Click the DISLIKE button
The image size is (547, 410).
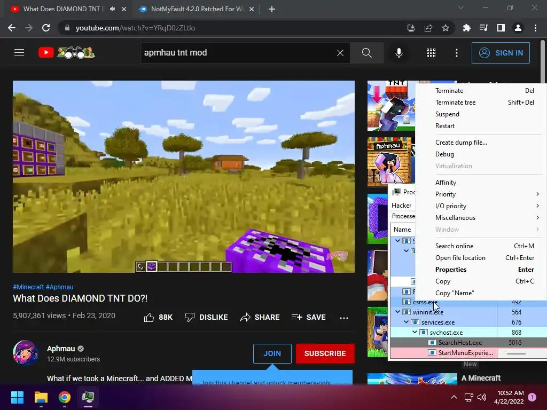[206, 317]
